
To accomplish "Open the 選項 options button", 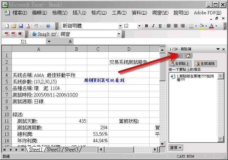I will pos(176,147).
